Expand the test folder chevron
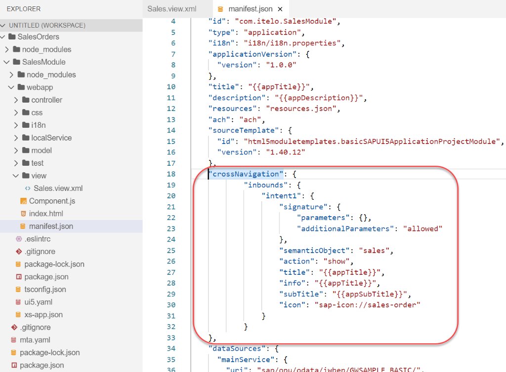The image size is (506, 372). pos(16,163)
